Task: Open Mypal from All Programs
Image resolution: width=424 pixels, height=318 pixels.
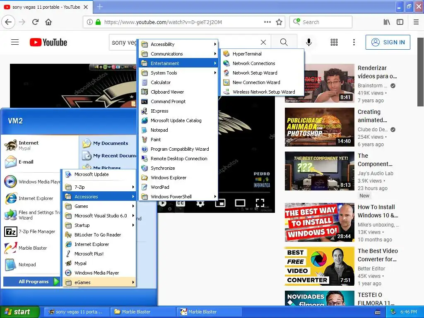Action: pyautogui.click(x=99, y=263)
